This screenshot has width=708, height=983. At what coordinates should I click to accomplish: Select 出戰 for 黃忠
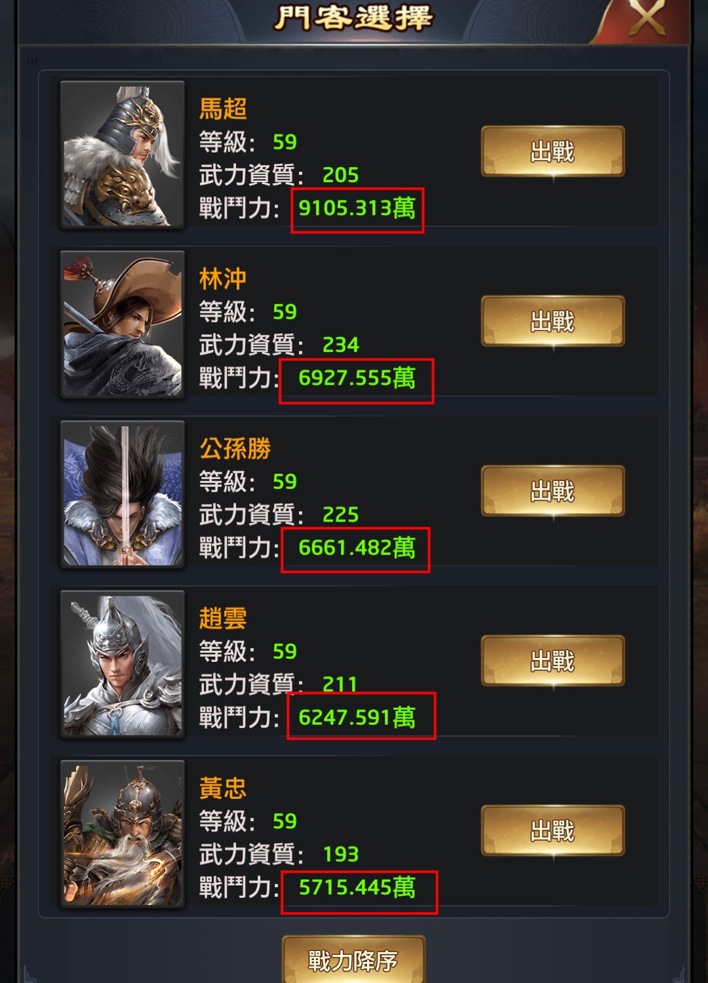pos(553,830)
